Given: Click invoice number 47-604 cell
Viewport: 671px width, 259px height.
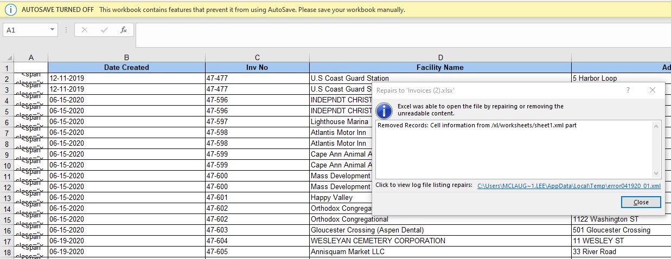Looking at the screenshot, I should (x=257, y=241).
